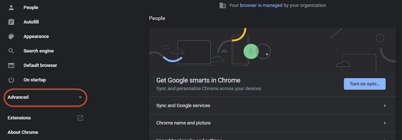Open About Chrome page
Screen dimensions: 402x140
click(23, 132)
